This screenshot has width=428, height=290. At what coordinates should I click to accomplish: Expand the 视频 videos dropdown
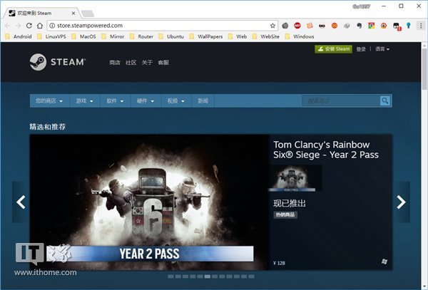[176, 101]
